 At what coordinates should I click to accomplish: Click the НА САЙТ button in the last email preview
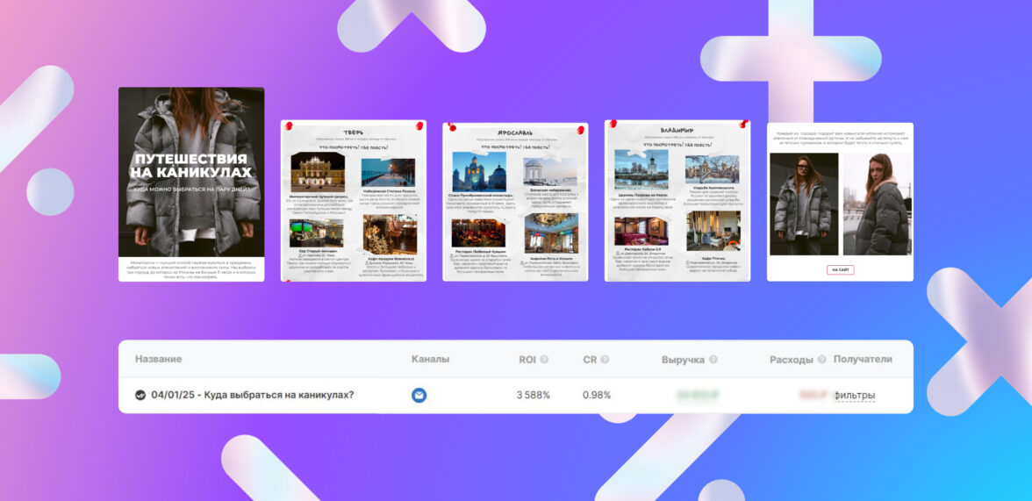click(x=841, y=270)
